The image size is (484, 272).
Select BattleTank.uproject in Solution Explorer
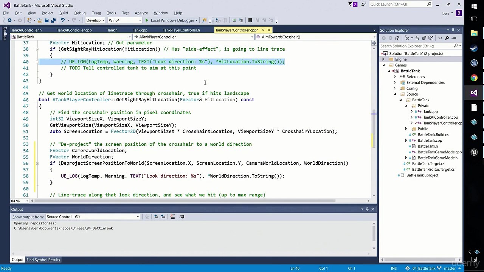[422, 175]
